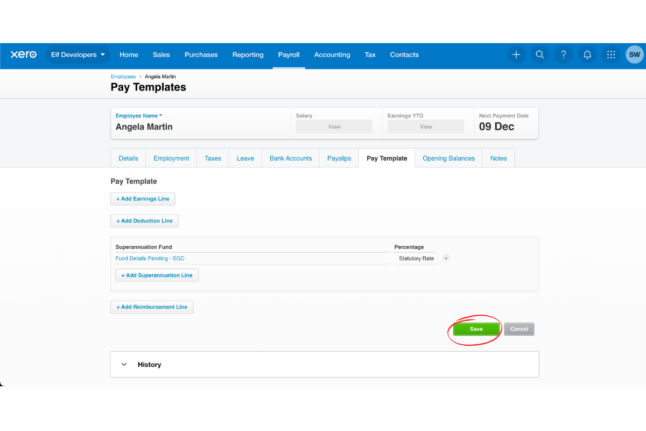This screenshot has height=431, width=646.
Task: Click Add Earnings Line
Action: [x=143, y=198]
